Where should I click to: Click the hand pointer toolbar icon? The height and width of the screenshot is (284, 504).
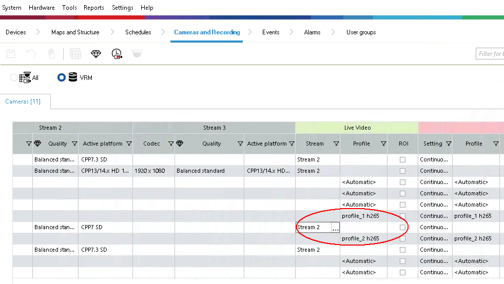tap(51, 54)
